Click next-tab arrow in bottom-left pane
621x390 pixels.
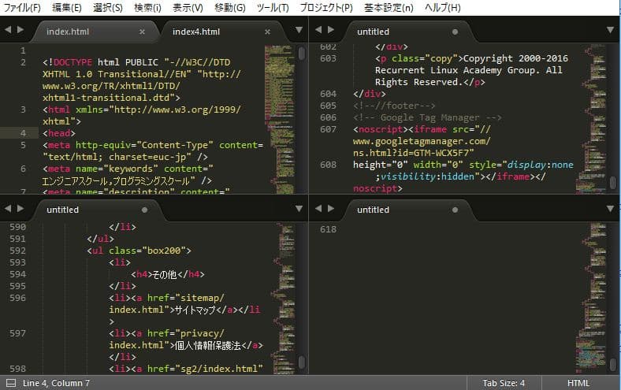[x=19, y=210]
